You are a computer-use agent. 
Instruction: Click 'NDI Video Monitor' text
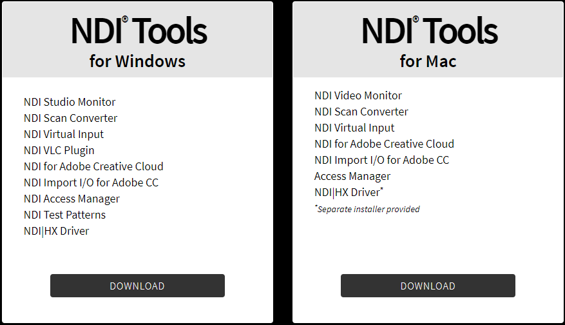[x=358, y=95]
